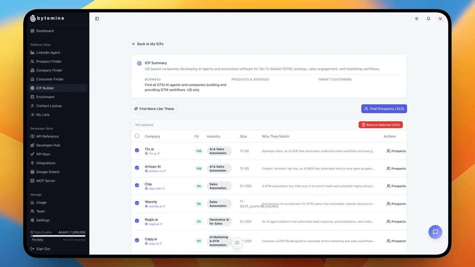View Prospects for Regie.ai
Image resolution: width=475 pixels, height=267 pixels.
(396, 221)
